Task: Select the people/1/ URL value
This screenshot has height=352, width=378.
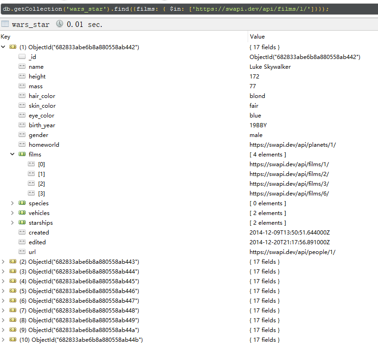Action: tap(292, 252)
